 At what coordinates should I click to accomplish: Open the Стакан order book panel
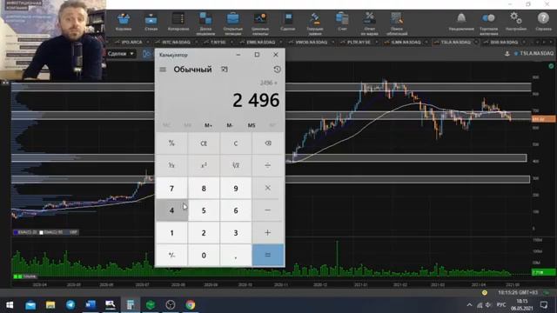(x=151, y=22)
